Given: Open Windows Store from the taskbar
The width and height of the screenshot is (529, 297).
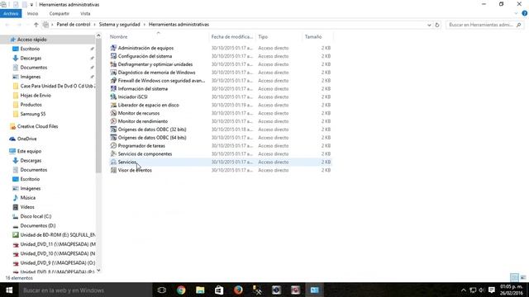Looking at the screenshot, I should tap(219, 290).
